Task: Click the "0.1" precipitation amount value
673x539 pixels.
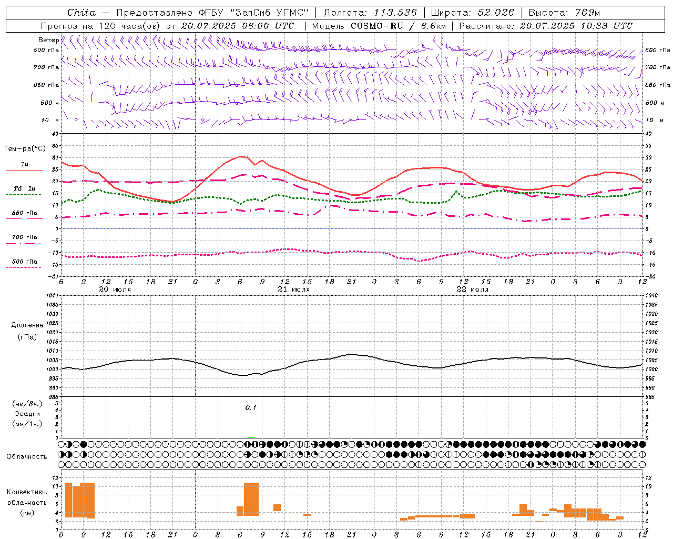Action: [x=251, y=407]
